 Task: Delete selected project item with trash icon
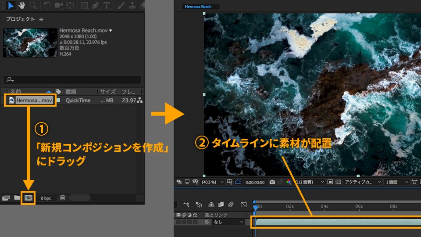click(63, 198)
